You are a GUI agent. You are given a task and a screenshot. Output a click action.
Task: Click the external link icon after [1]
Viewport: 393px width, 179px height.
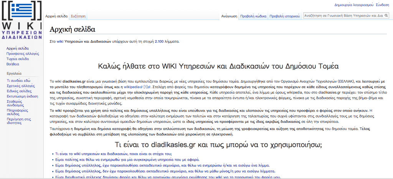pos(149,87)
